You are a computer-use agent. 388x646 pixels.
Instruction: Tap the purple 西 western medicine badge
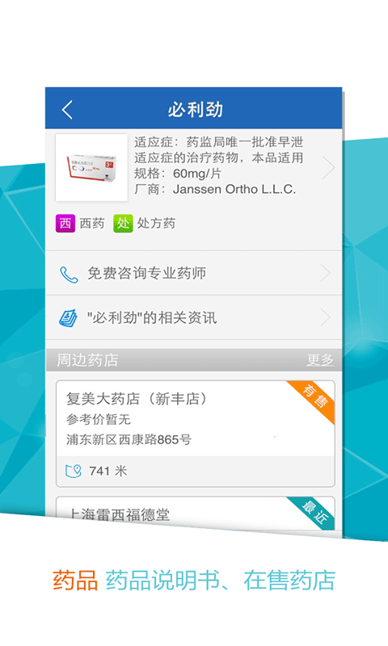click(65, 224)
